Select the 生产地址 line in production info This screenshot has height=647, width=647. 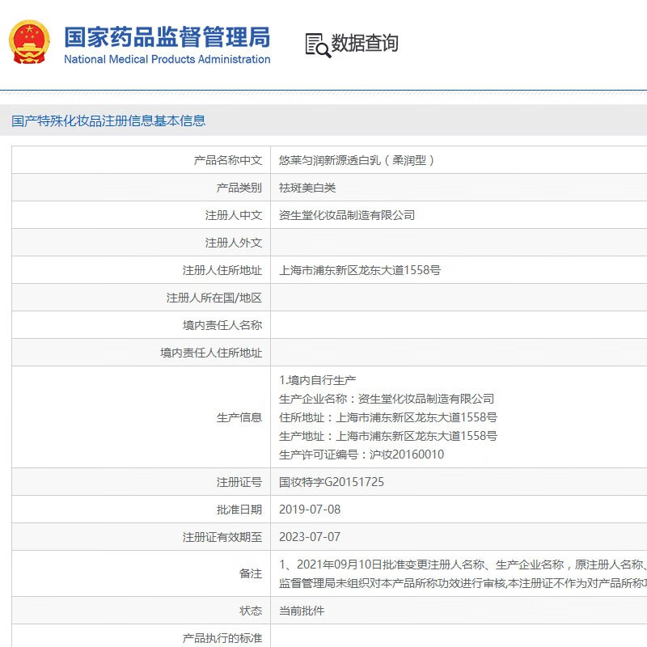click(x=388, y=436)
